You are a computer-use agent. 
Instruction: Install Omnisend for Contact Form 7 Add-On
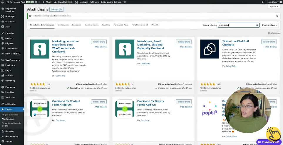pyautogui.click(x=99, y=102)
